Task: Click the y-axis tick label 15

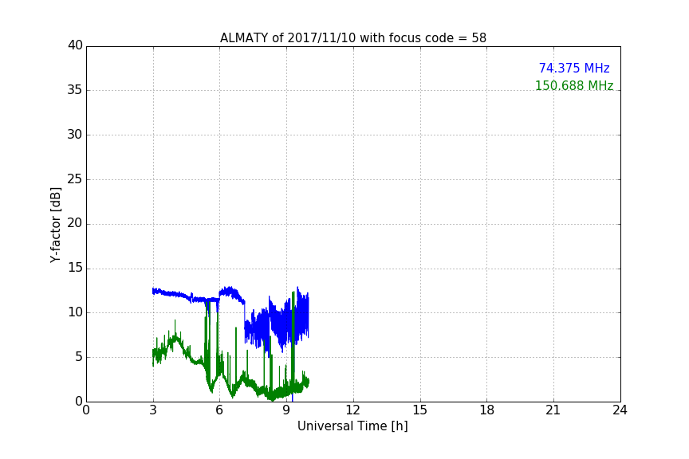Action: click(75, 268)
